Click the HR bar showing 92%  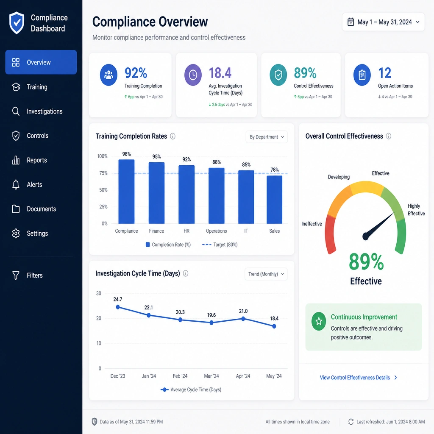pyautogui.click(x=186, y=194)
